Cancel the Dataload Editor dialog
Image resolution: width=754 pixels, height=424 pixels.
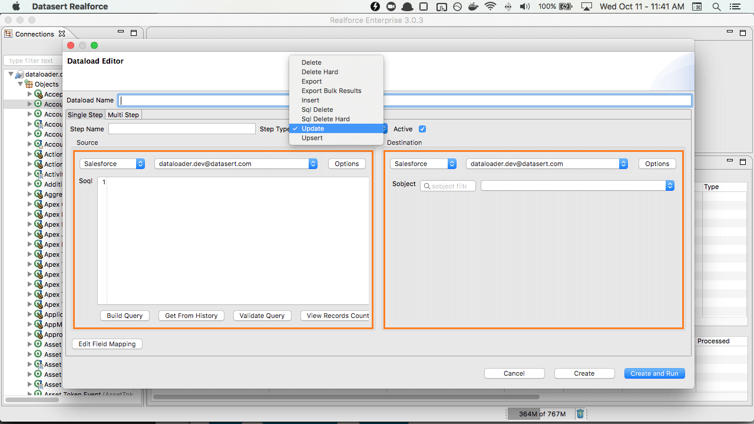[514, 373]
